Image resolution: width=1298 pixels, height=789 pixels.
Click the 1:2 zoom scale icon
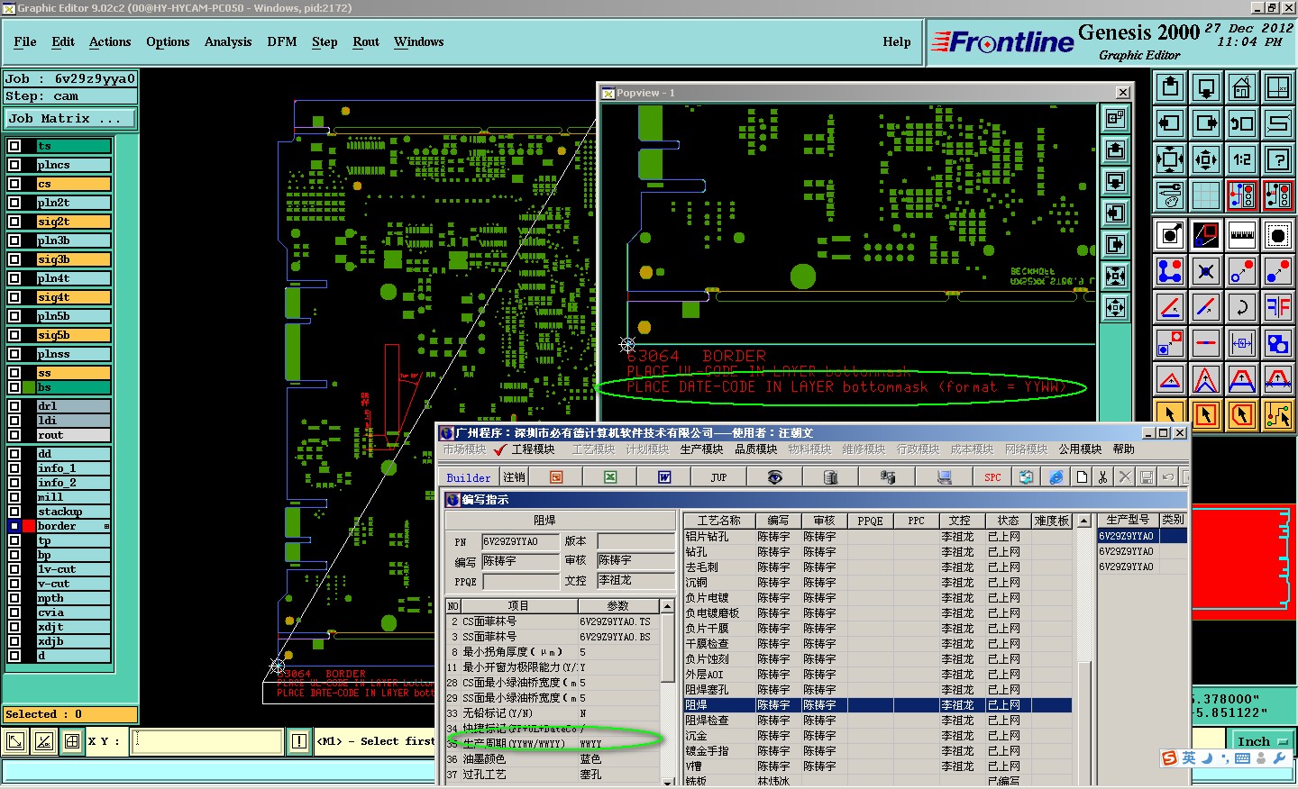pos(1241,160)
